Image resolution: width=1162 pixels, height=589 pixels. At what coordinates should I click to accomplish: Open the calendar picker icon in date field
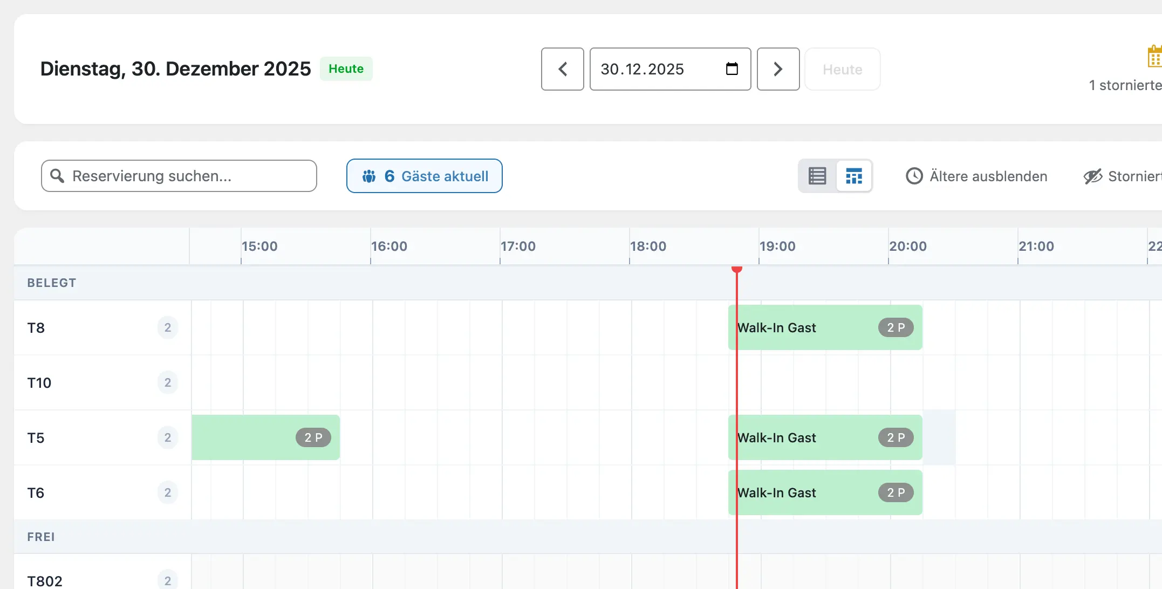732,69
